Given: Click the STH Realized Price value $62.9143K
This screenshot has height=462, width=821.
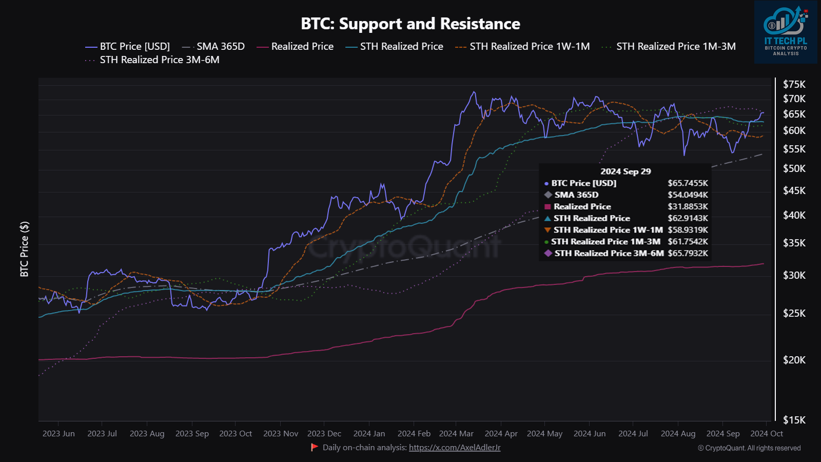Looking at the screenshot, I should [688, 218].
